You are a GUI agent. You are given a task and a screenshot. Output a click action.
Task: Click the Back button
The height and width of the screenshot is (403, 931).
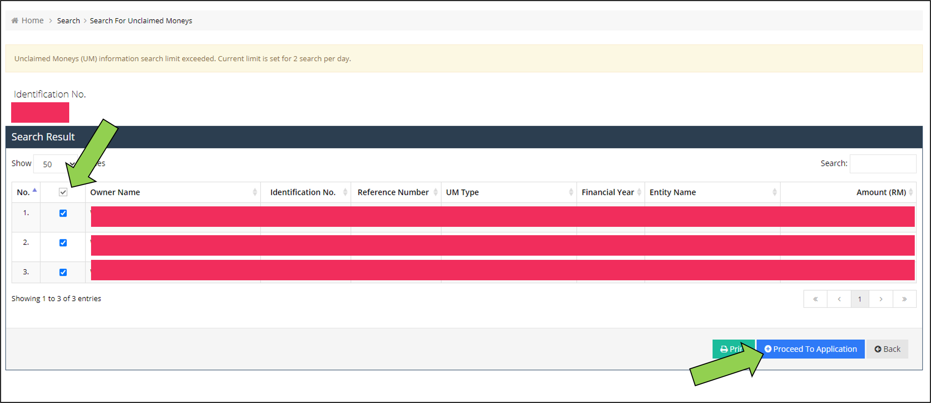[887, 349]
